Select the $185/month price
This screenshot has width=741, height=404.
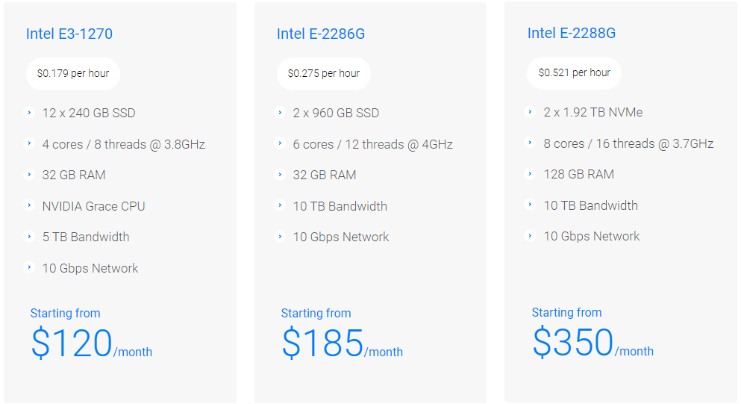click(x=343, y=343)
